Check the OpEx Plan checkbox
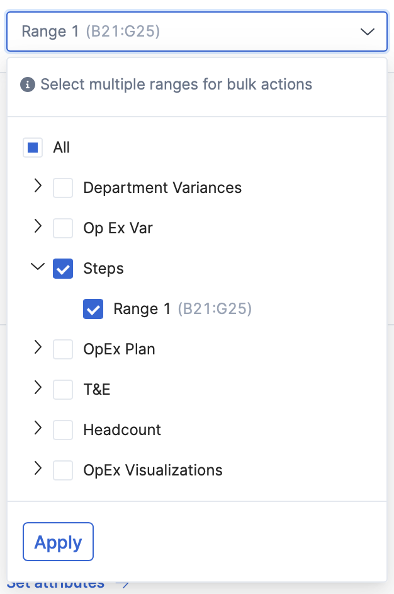Image resolution: width=394 pixels, height=594 pixels. (x=63, y=347)
